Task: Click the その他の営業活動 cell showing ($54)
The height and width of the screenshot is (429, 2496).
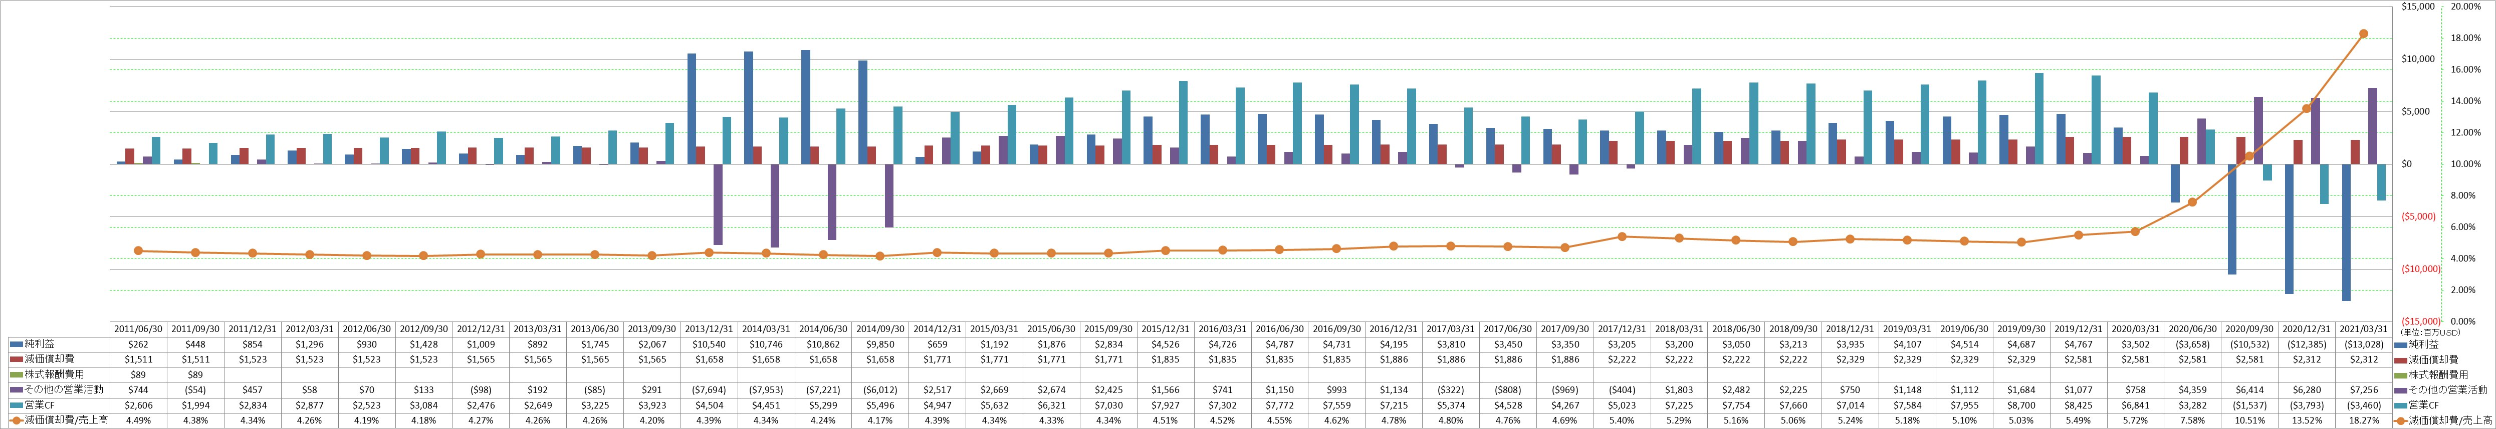Action: click(196, 390)
